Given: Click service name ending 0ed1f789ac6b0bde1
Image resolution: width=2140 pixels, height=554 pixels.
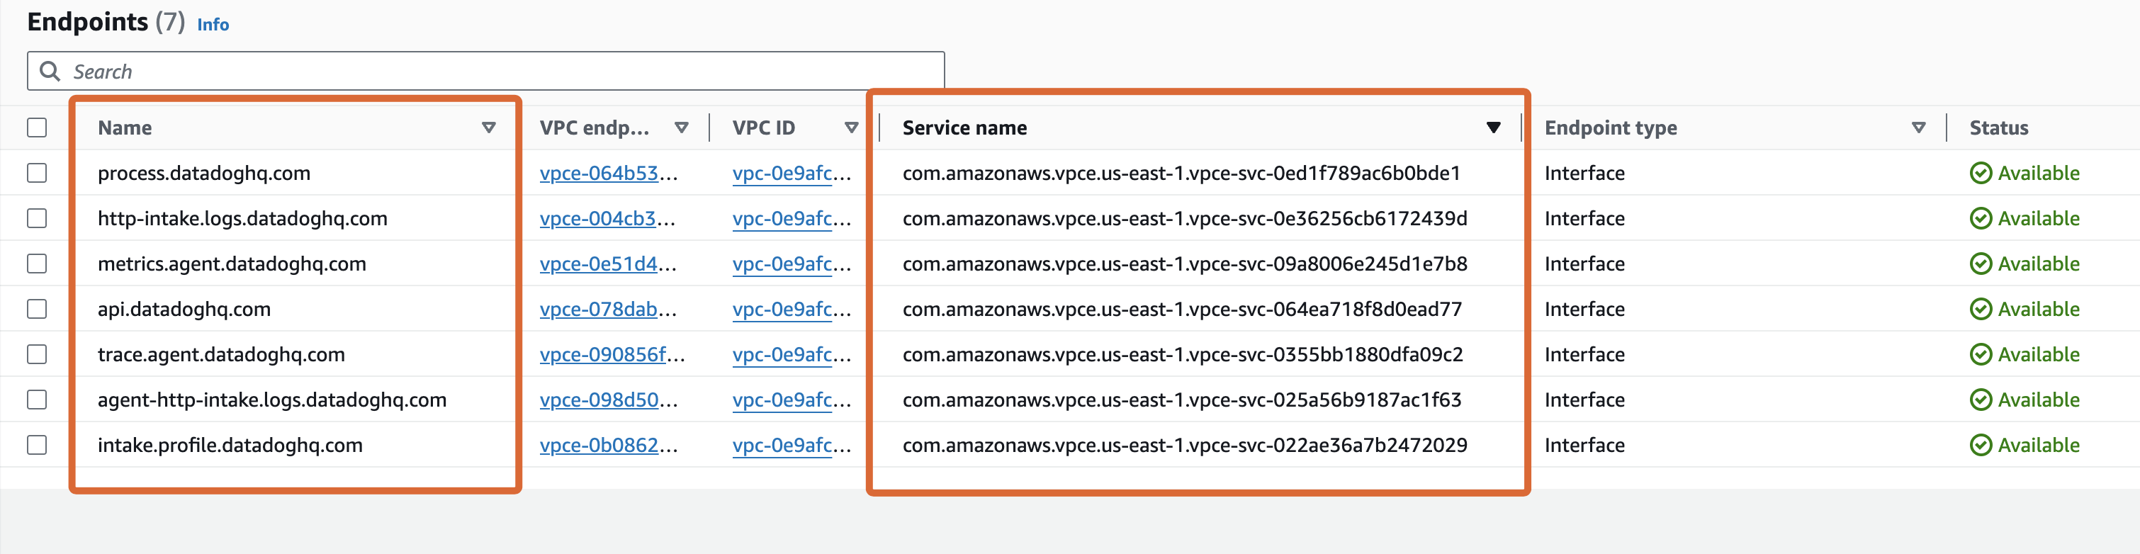Looking at the screenshot, I should 1181,173.
